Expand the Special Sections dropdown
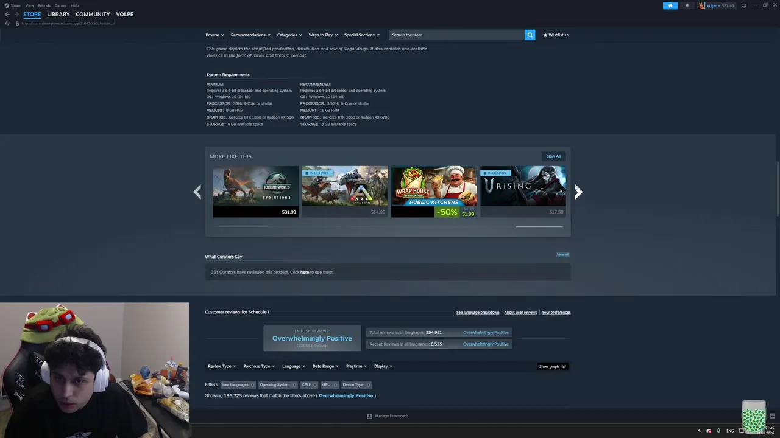This screenshot has height=438, width=780. point(362,35)
